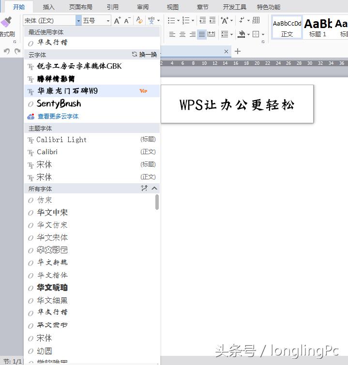Image resolution: width=348 pixels, height=365 pixels.
Task: Expand the font name dropdown arrow
Action: [78, 21]
